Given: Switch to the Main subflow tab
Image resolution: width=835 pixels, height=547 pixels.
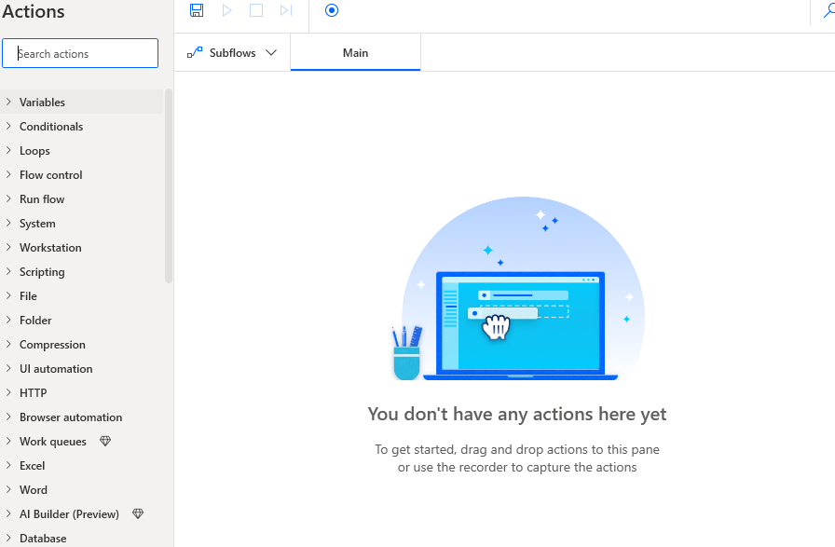Looking at the screenshot, I should pos(355,53).
